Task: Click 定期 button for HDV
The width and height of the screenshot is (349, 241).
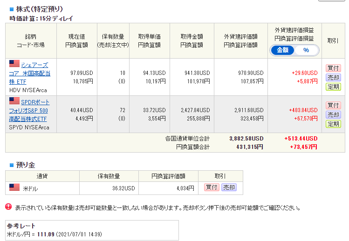Action: [x=333, y=87]
